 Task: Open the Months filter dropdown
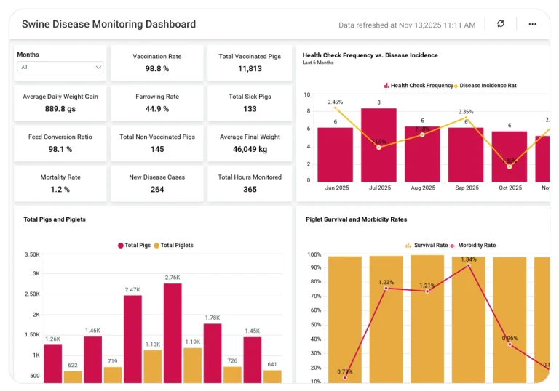tap(60, 68)
